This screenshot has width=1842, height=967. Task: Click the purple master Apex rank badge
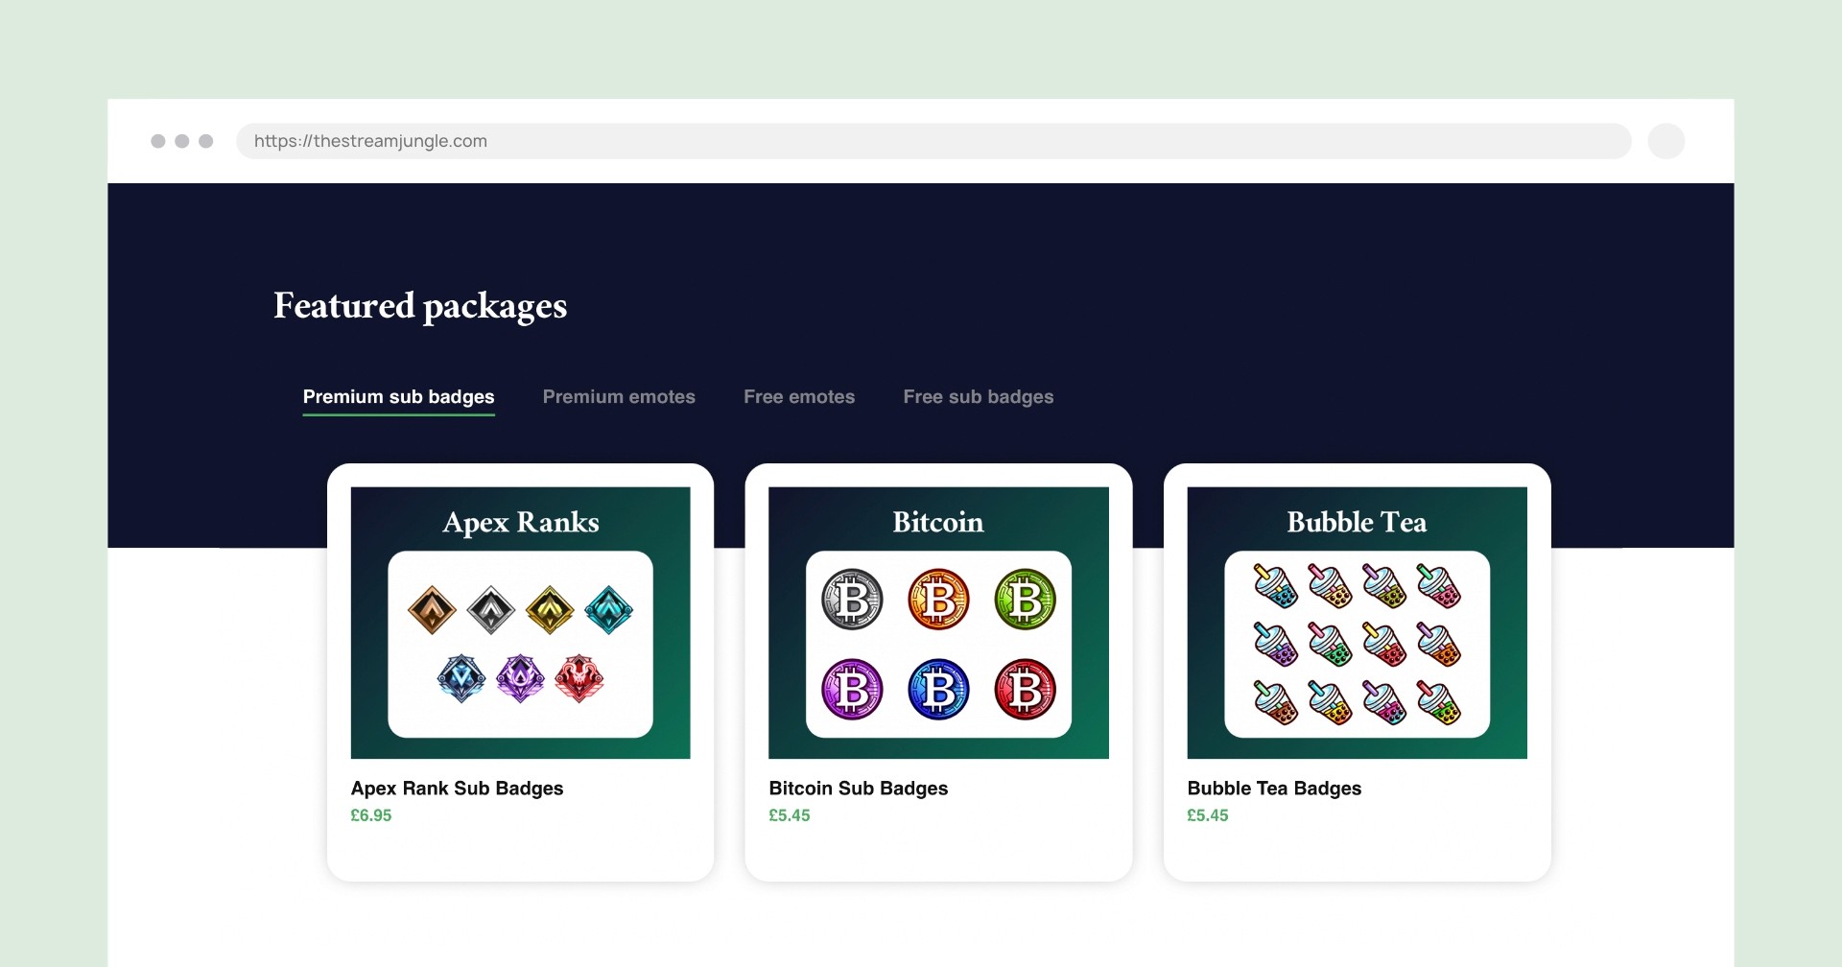point(521,678)
